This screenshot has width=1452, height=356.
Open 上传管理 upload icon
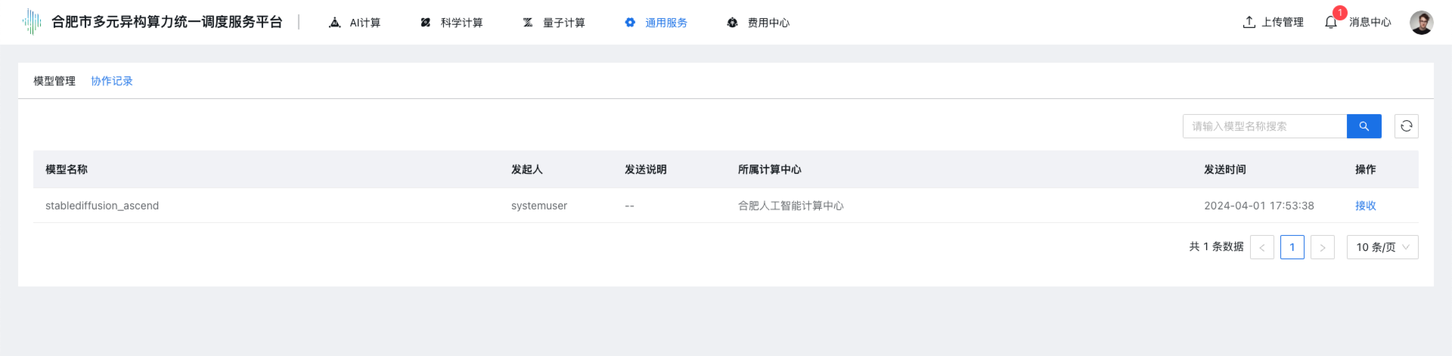tap(1249, 22)
